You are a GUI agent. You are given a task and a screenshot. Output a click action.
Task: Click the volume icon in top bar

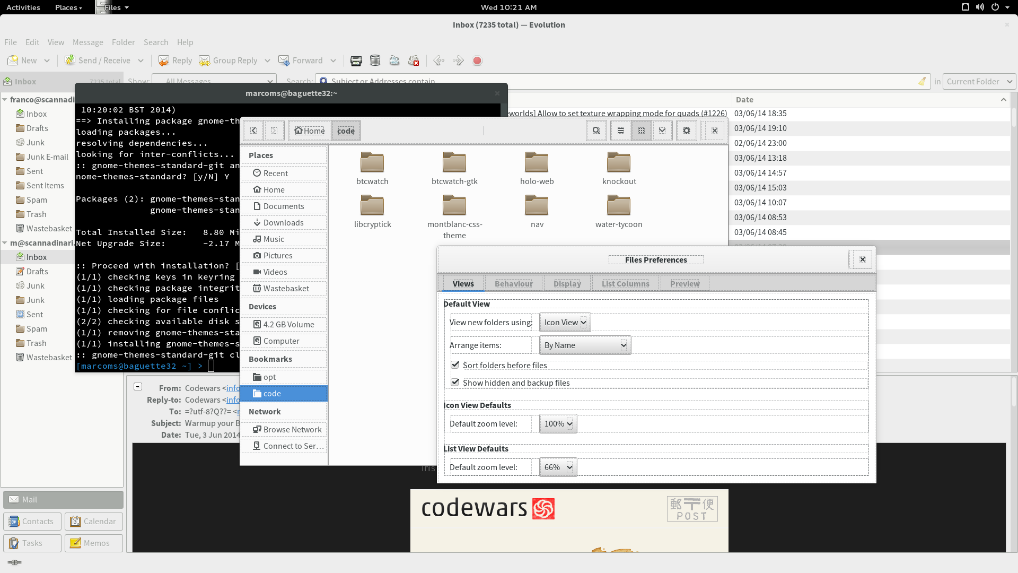[x=980, y=7]
